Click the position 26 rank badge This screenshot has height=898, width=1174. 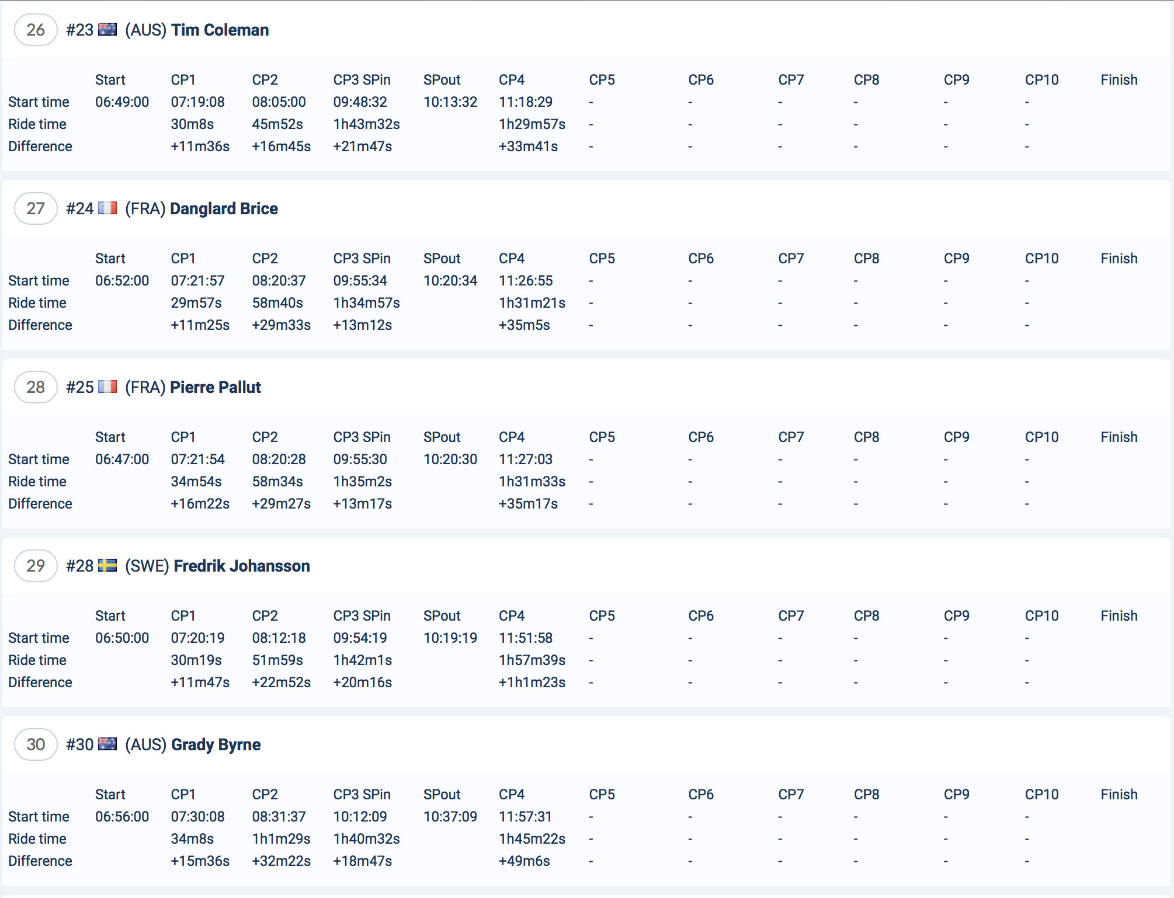(x=36, y=30)
